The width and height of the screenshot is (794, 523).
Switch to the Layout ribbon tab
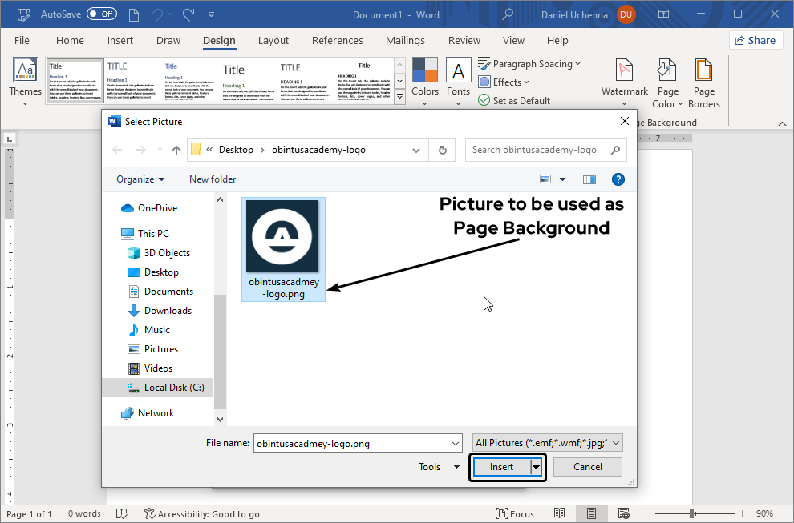point(273,41)
